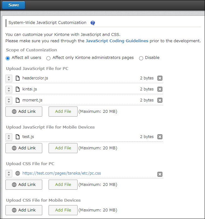This screenshot has height=219, width=205.
Task: Remove moment.js with its X icon
Action: (x=160, y=100)
